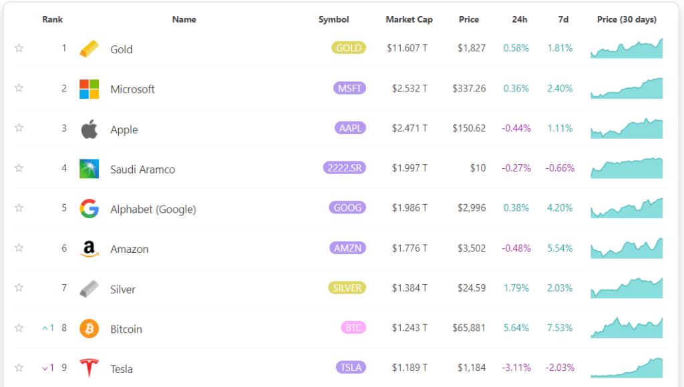Select the pink BTC symbol badge

pyautogui.click(x=353, y=328)
